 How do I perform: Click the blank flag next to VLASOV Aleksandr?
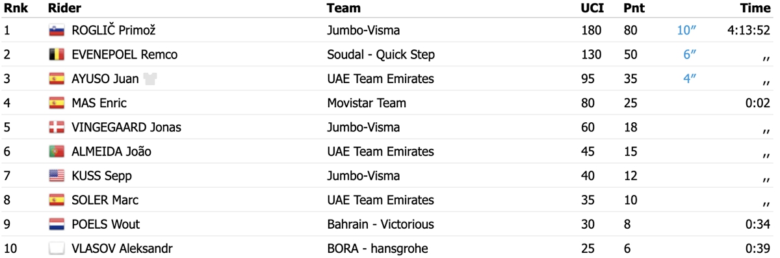[57, 248]
